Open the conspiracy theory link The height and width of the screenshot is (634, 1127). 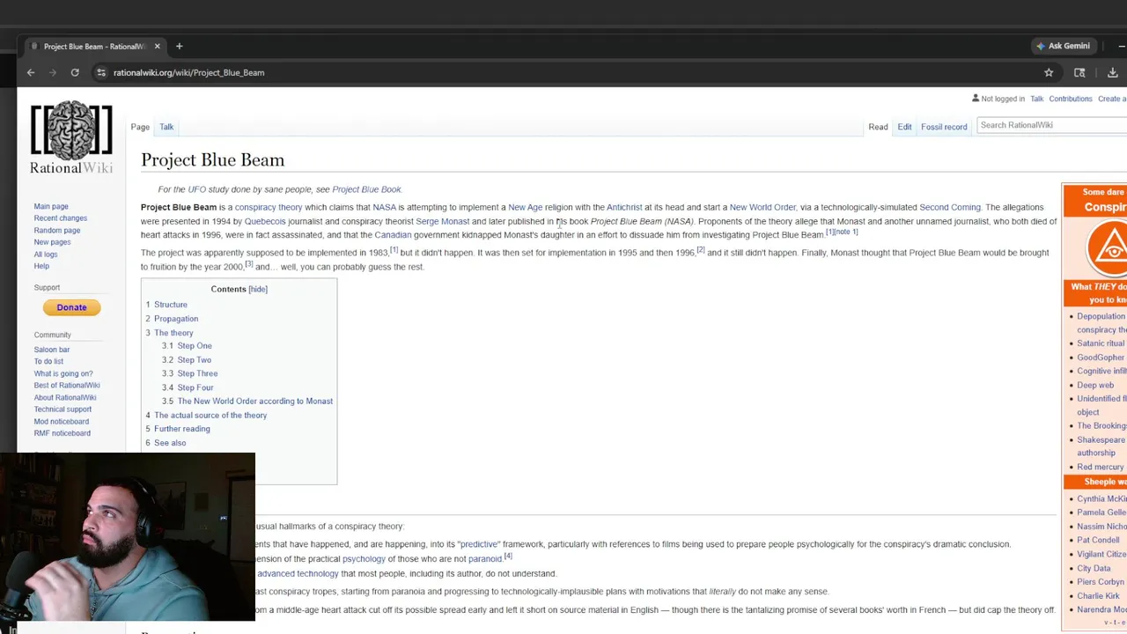[269, 208]
